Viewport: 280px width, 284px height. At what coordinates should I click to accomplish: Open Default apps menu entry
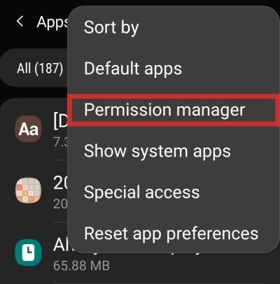[133, 69]
